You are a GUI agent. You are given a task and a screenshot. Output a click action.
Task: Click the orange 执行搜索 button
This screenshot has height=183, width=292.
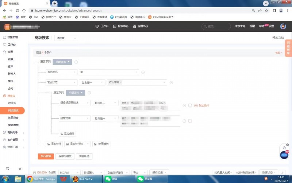(46, 156)
